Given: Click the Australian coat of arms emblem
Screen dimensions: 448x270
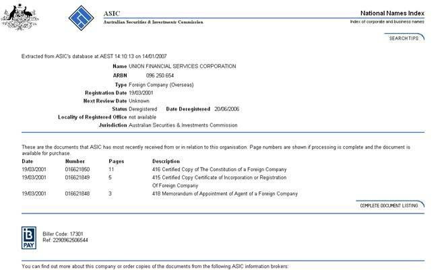Looking at the screenshot, I should pyautogui.click(x=20, y=17).
